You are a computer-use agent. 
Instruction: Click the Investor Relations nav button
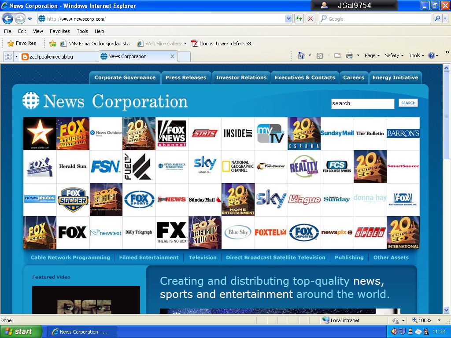point(241,77)
